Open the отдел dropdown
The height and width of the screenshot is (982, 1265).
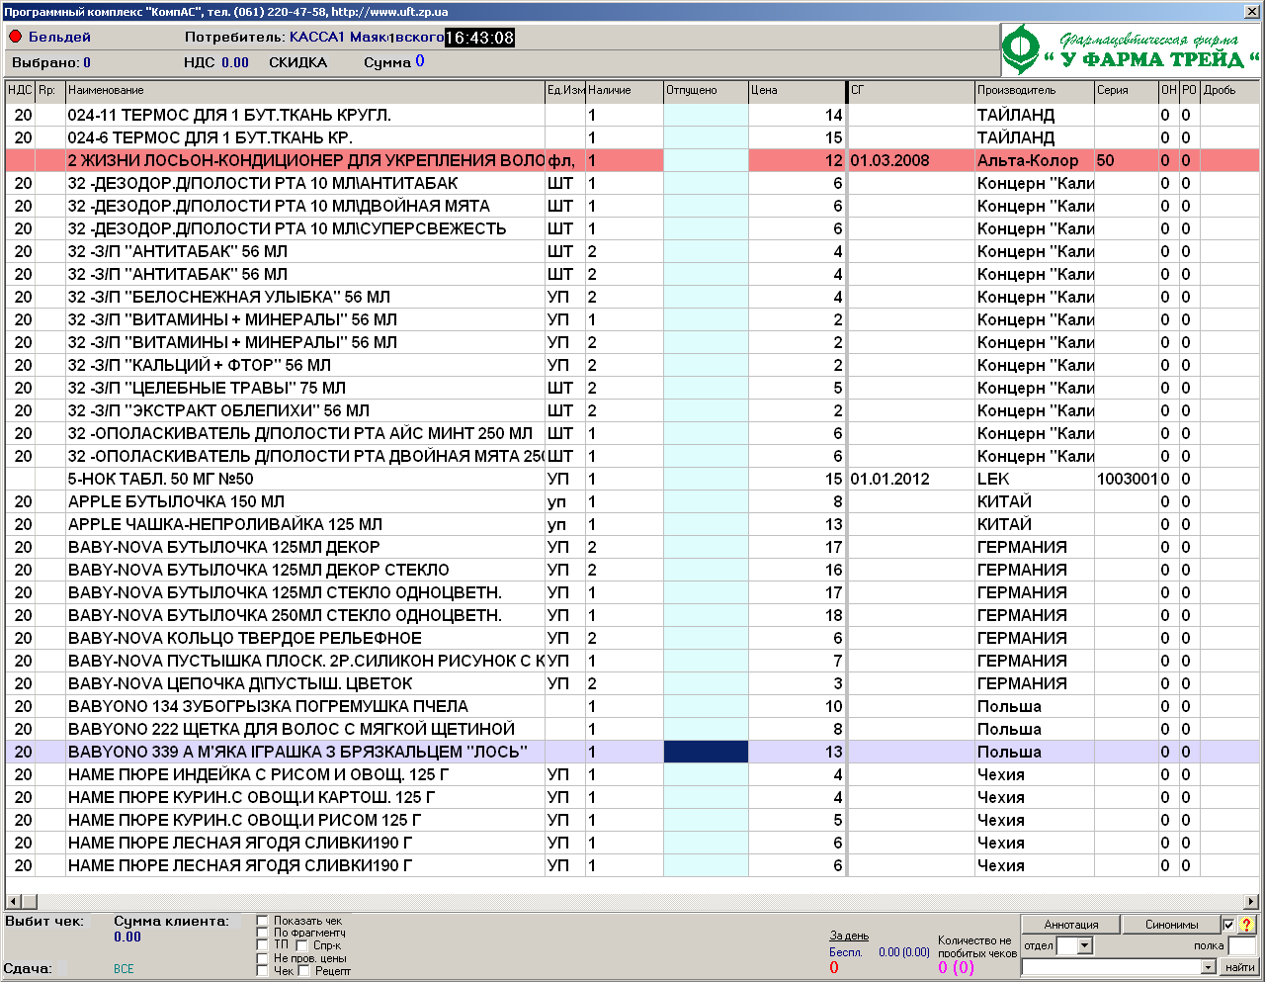coord(1084,946)
